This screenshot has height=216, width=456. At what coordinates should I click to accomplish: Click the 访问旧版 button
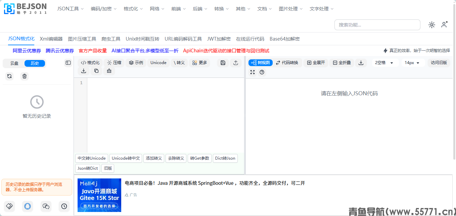click(x=439, y=63)
